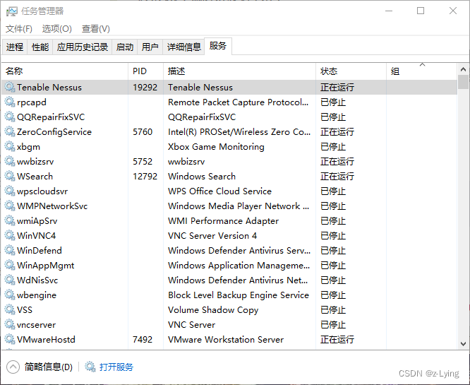Screen dimensions: 470x385
Task: Sort by the 描述 column header
Action: click(x=239, y=71)
